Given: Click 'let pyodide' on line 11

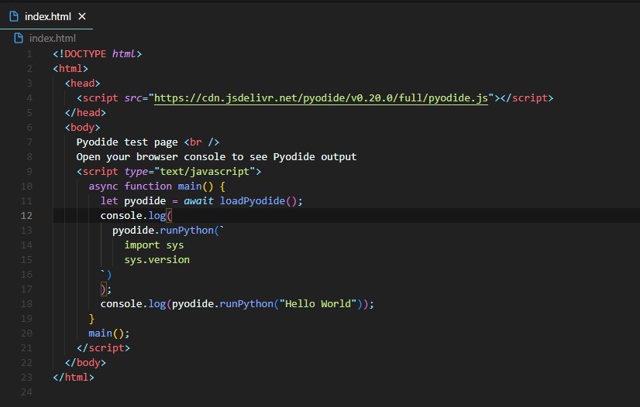Looking at the screenshot, I should [x=133, y=201].
